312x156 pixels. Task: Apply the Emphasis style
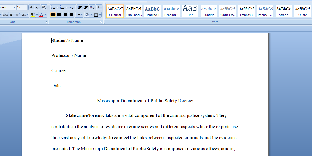click(246, 11)
